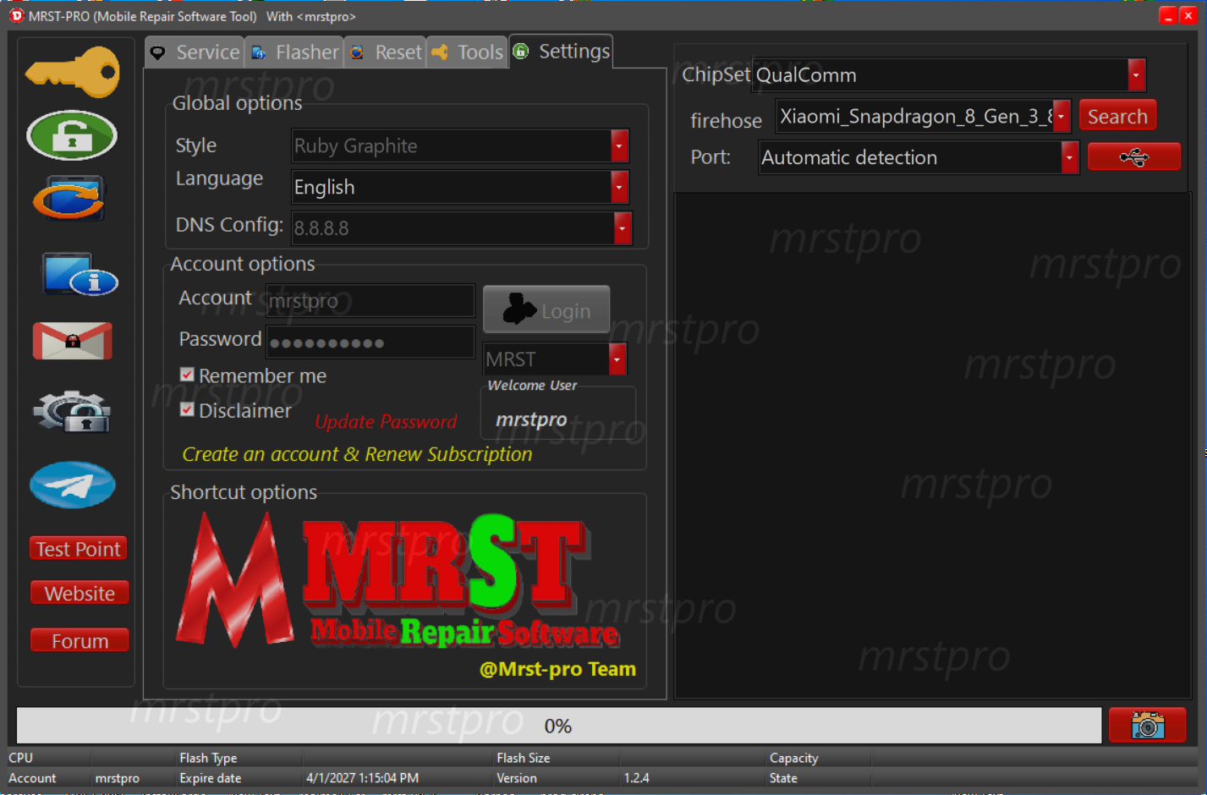This screenshot has width=1207, height=795.
Task: Open the firehose Xiaomi Snapdragon dropdown
Action: 1062,117
